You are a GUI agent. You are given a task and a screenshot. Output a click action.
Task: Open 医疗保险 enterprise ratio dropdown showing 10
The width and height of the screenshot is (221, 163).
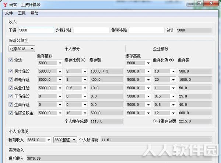click(x=165, y=71)
